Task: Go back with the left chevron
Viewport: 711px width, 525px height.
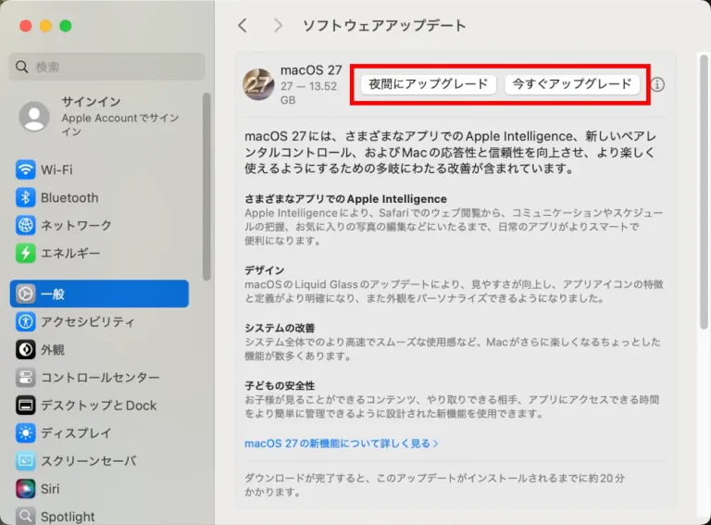Action: (x=243, y=25)
